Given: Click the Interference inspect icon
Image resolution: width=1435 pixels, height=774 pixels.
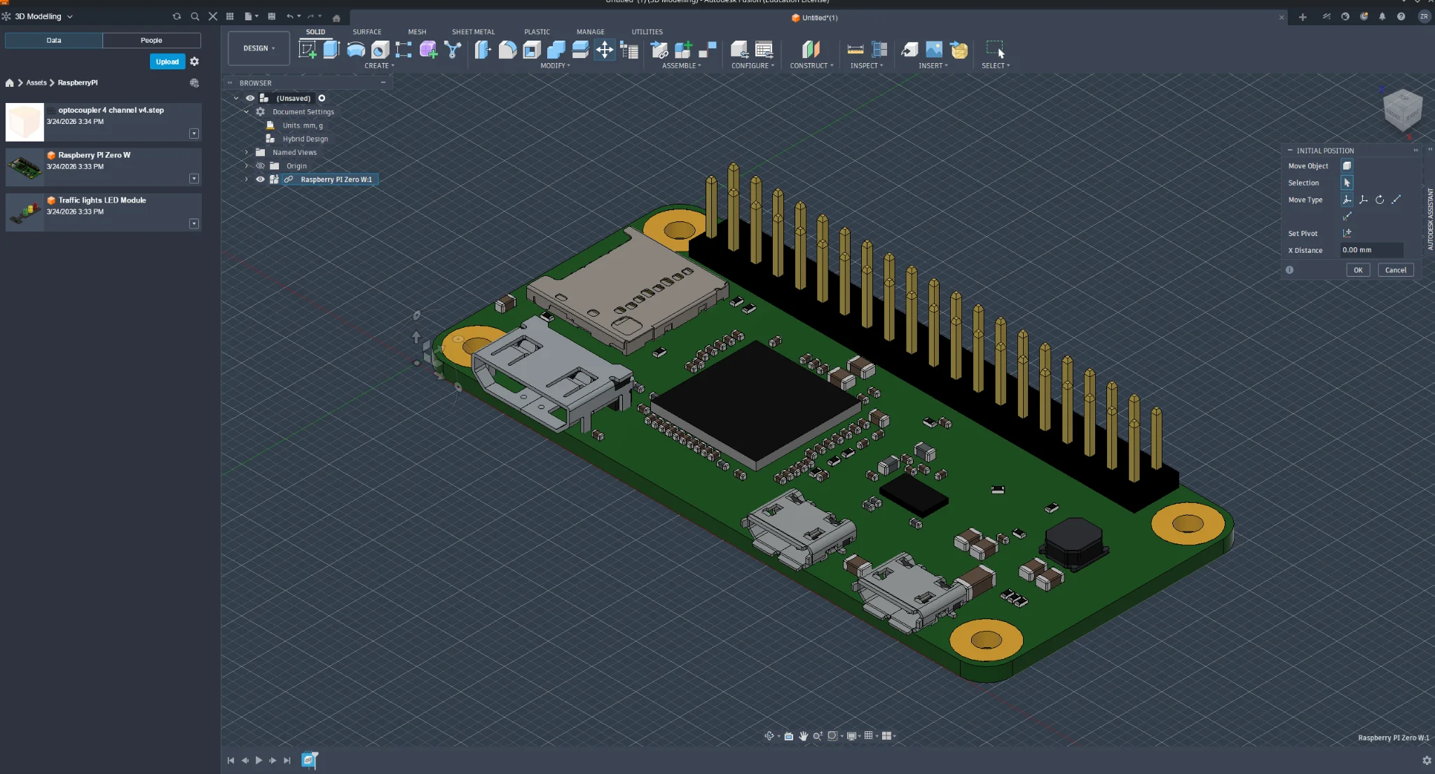Looking at the screenshot, I should pos(879,49).
